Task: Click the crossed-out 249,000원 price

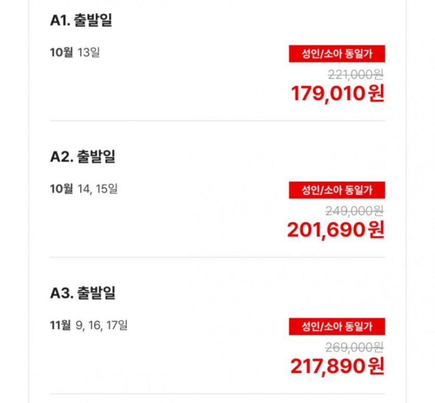Action: pos(354,211)
